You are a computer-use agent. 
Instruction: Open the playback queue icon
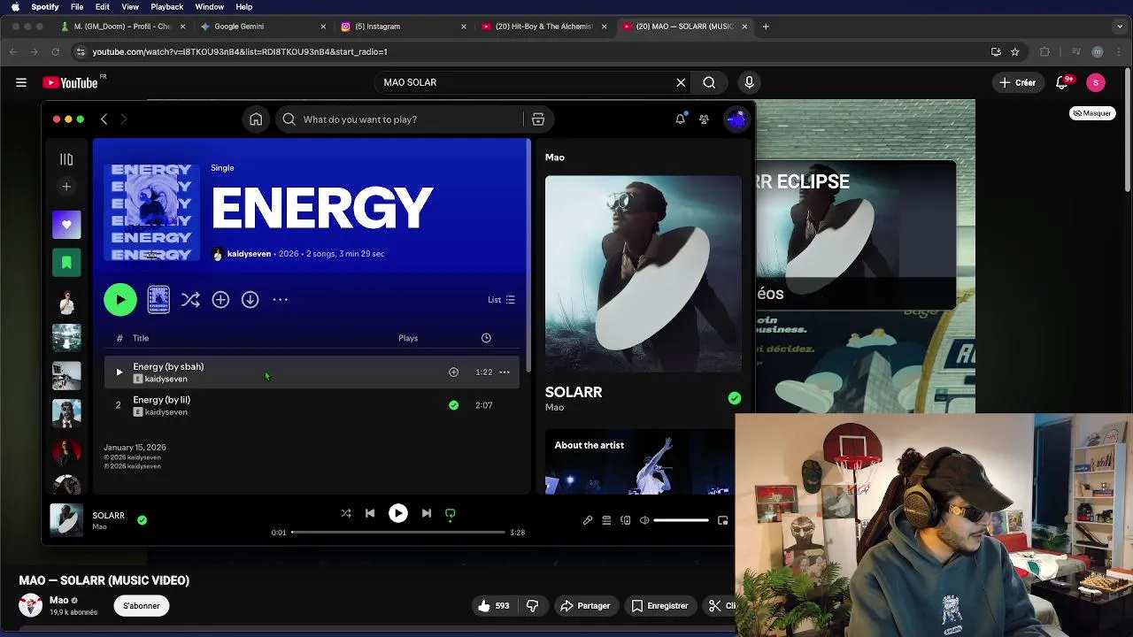606,520
